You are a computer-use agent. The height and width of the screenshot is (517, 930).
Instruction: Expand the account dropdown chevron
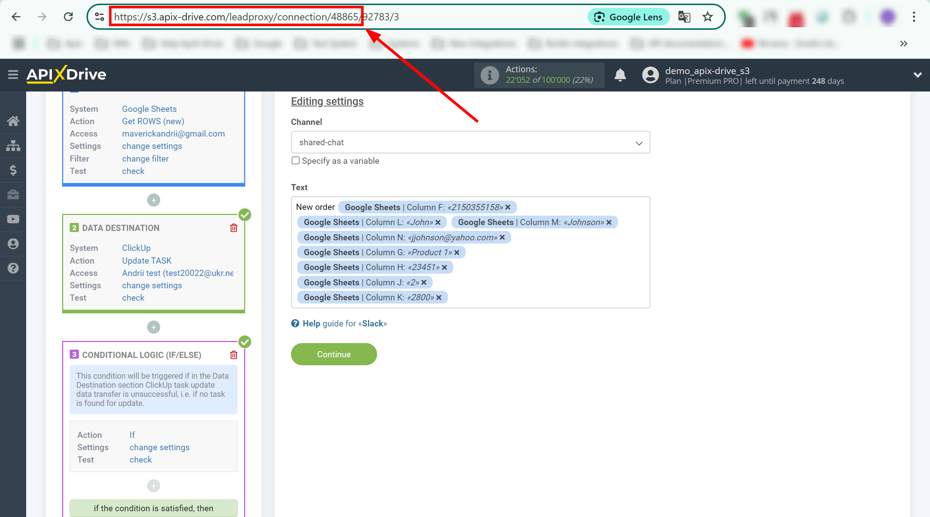click(918, 75)
